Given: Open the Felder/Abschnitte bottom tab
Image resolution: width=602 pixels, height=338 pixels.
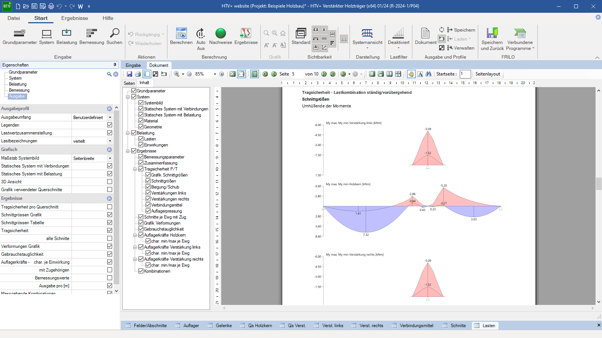Looking at the screenshot, I should point(146,326).
